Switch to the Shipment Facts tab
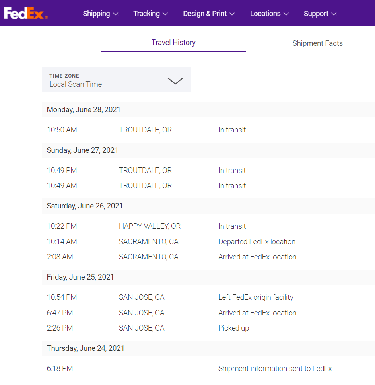Screen dimensions: 375x385 pos(317,43)
